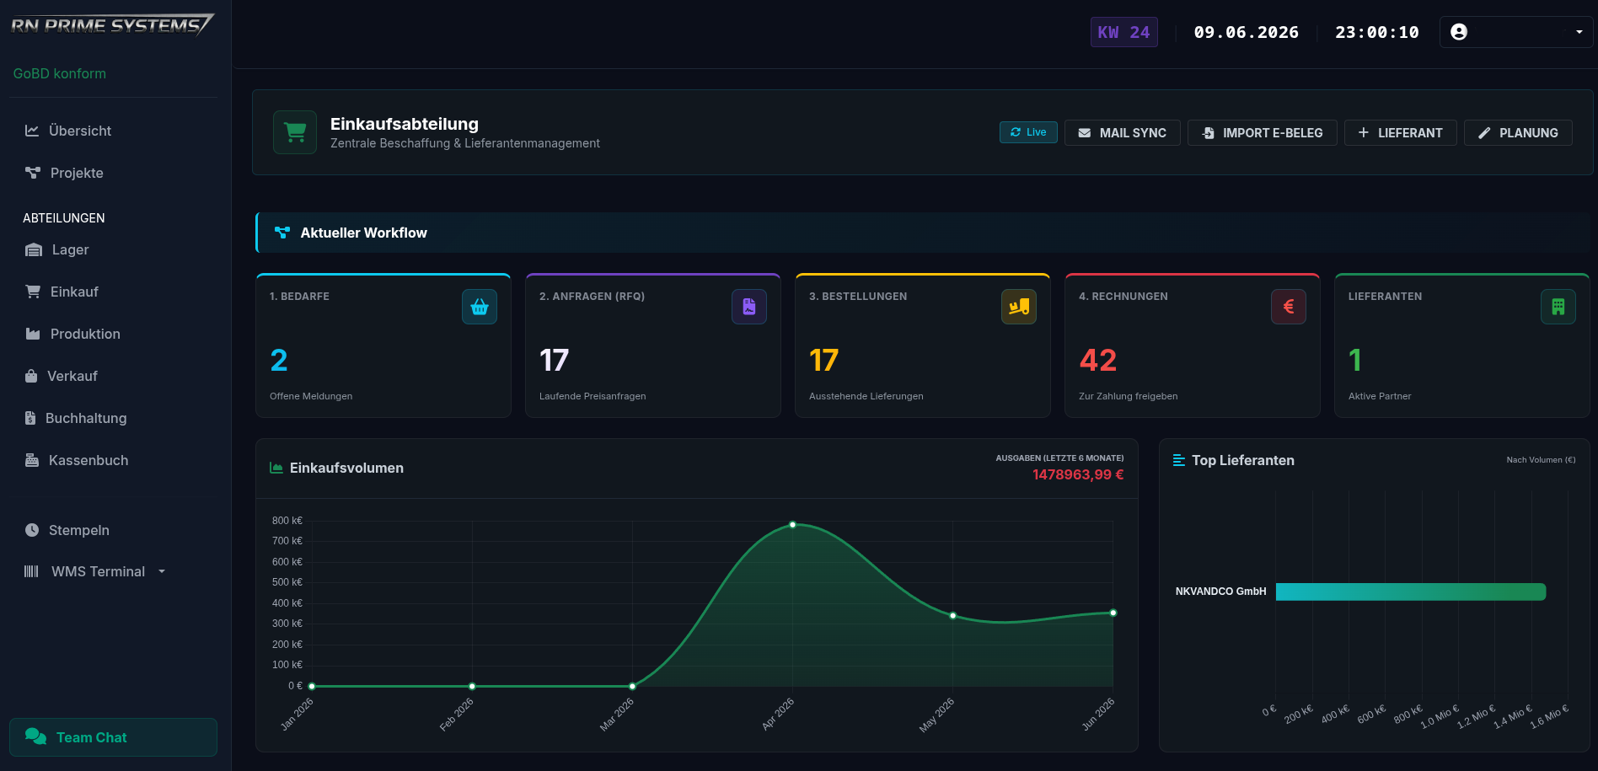
Task: Click the Verkauf bag icon
Action: click(x=31, y=376)
